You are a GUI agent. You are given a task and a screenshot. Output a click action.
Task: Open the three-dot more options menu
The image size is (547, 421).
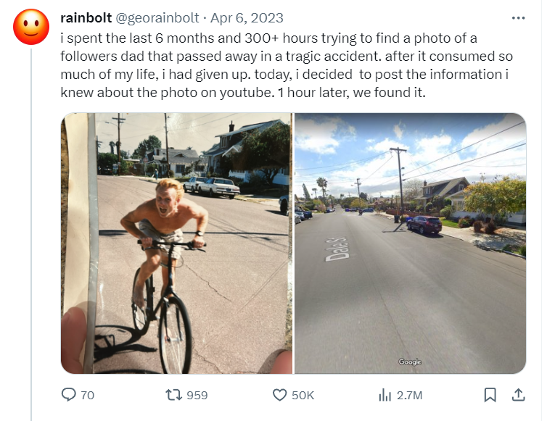pos(518,17)
